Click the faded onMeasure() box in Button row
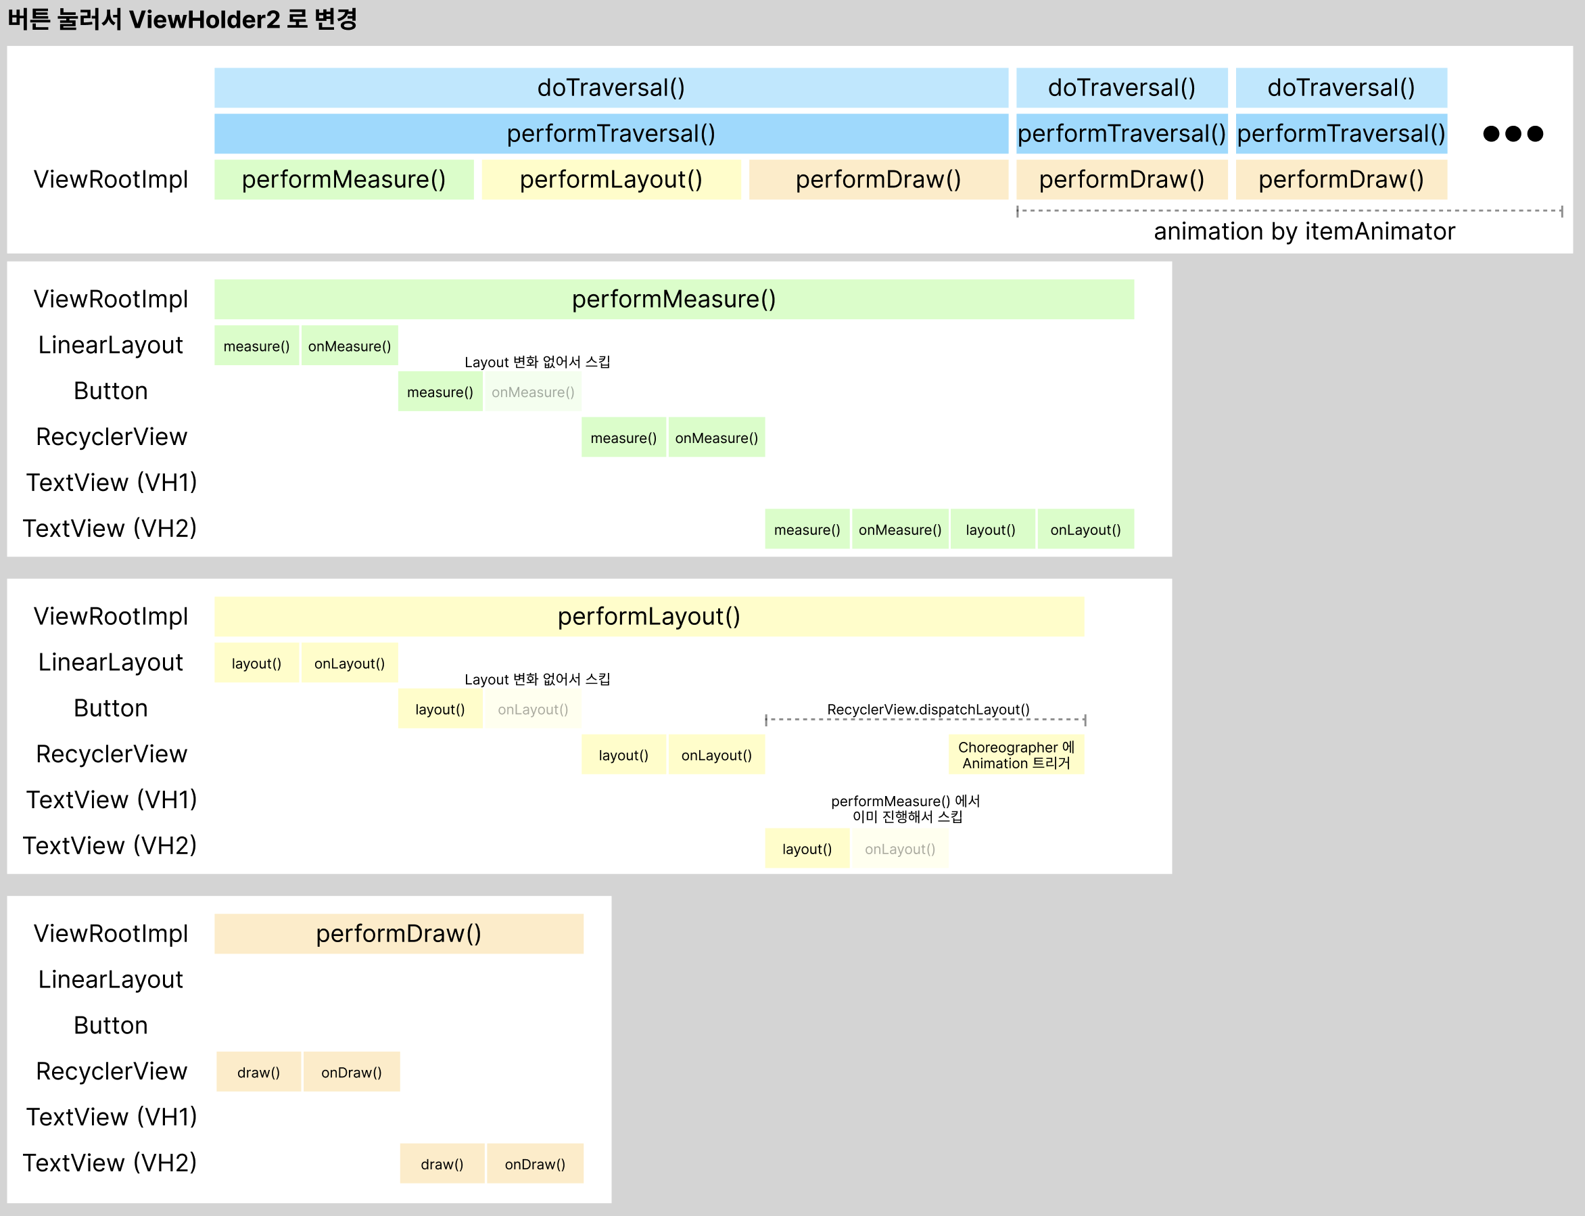This screenshot has width=1585, height=1216. click(533, 392)
